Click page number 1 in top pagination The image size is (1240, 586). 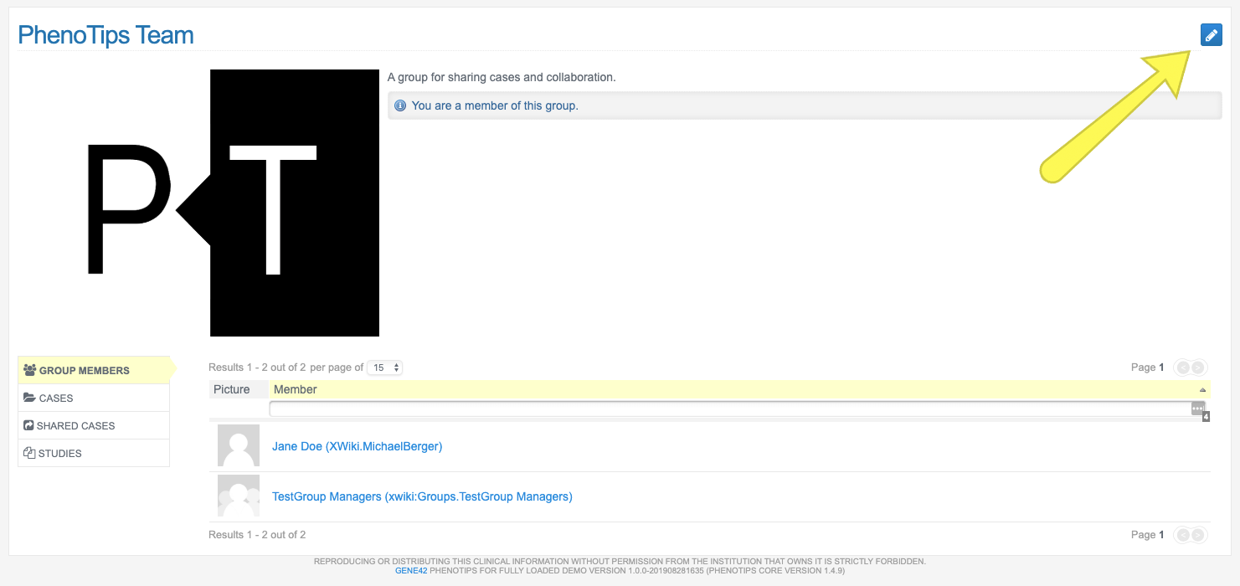(1161, 368)
